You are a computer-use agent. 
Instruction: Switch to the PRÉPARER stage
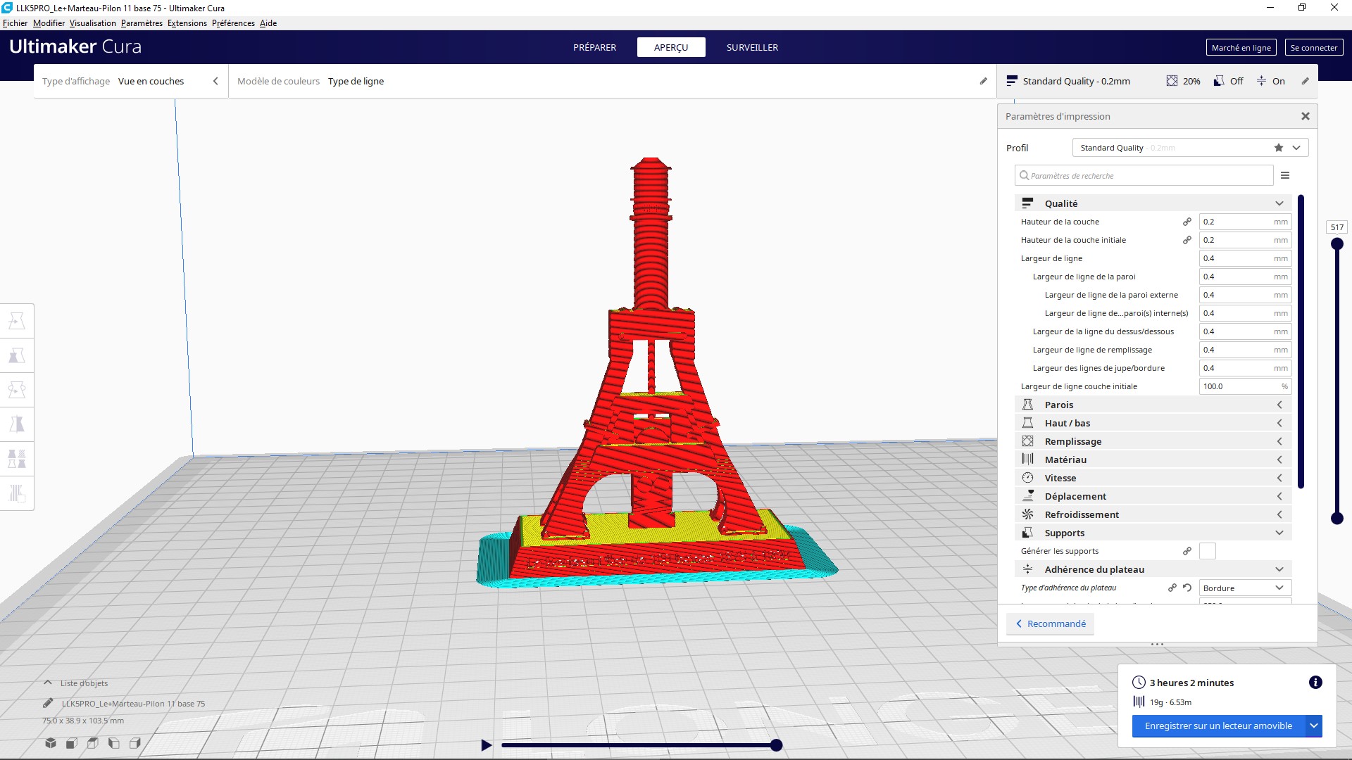click(x=594, y=47)
